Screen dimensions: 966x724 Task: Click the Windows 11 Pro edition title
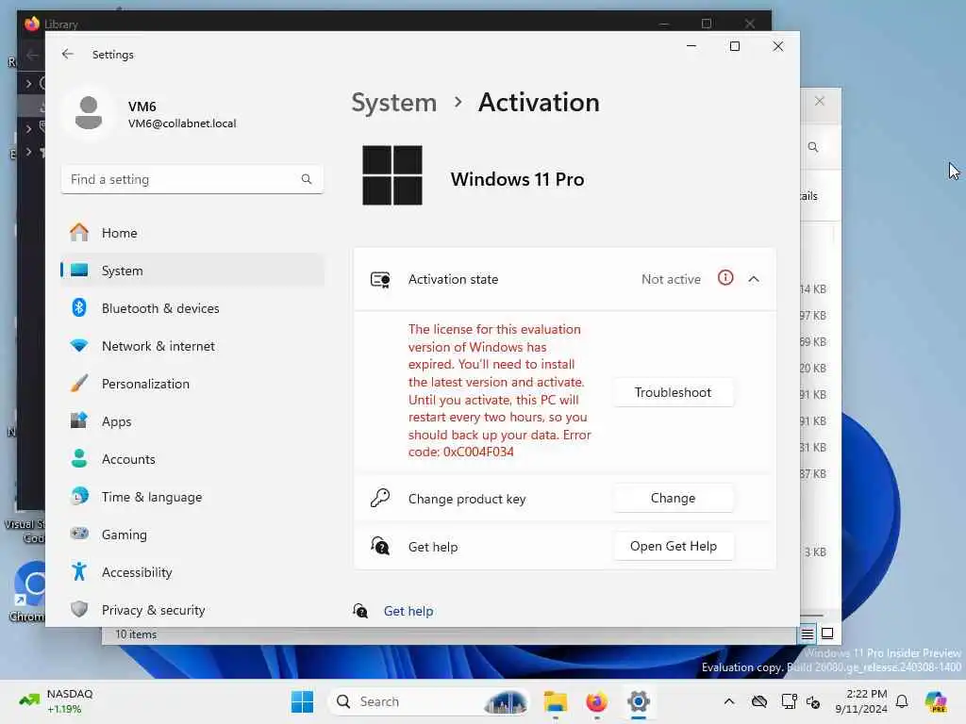coord(517,179)
